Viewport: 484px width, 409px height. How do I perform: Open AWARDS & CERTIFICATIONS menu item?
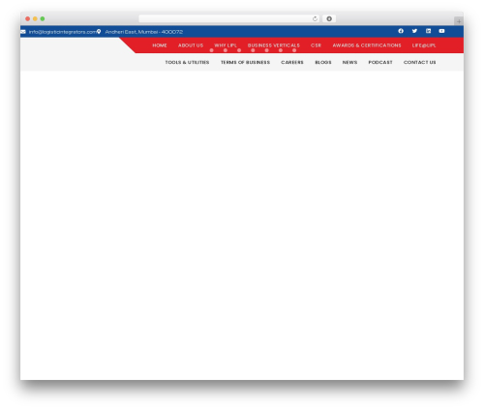coord(367,45)
